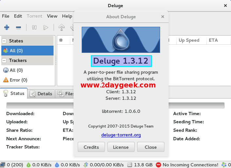
Task: Sort by the # column header
Action: tap(63, 40)
